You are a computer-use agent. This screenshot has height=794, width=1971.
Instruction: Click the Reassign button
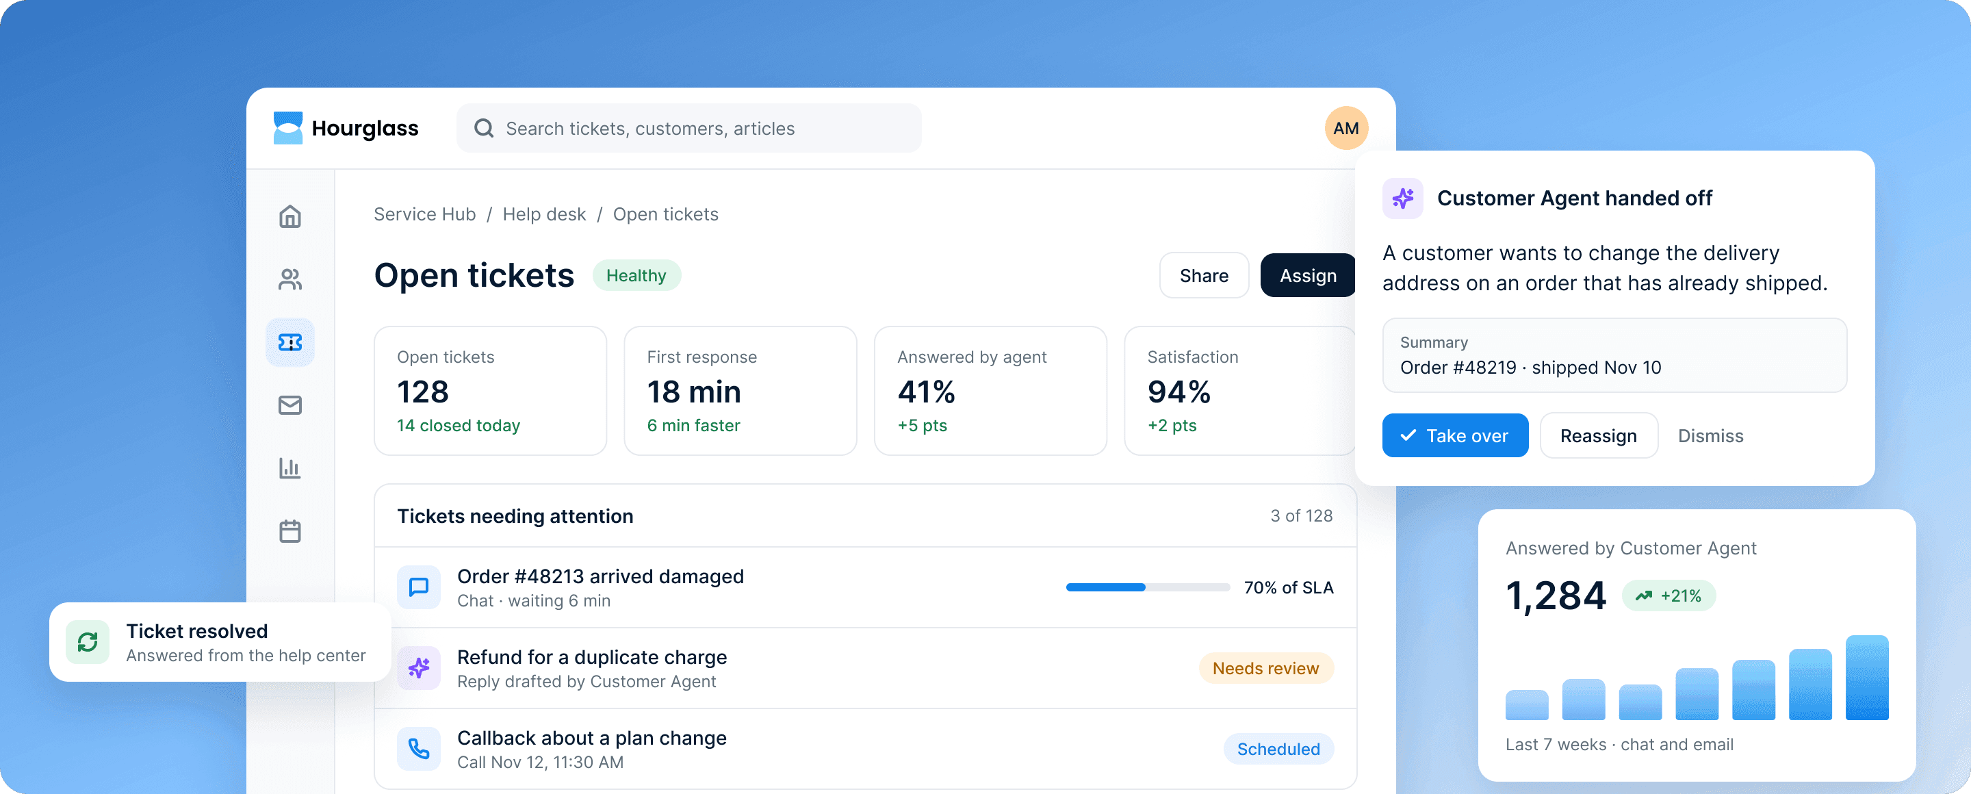pos(1599,435)
